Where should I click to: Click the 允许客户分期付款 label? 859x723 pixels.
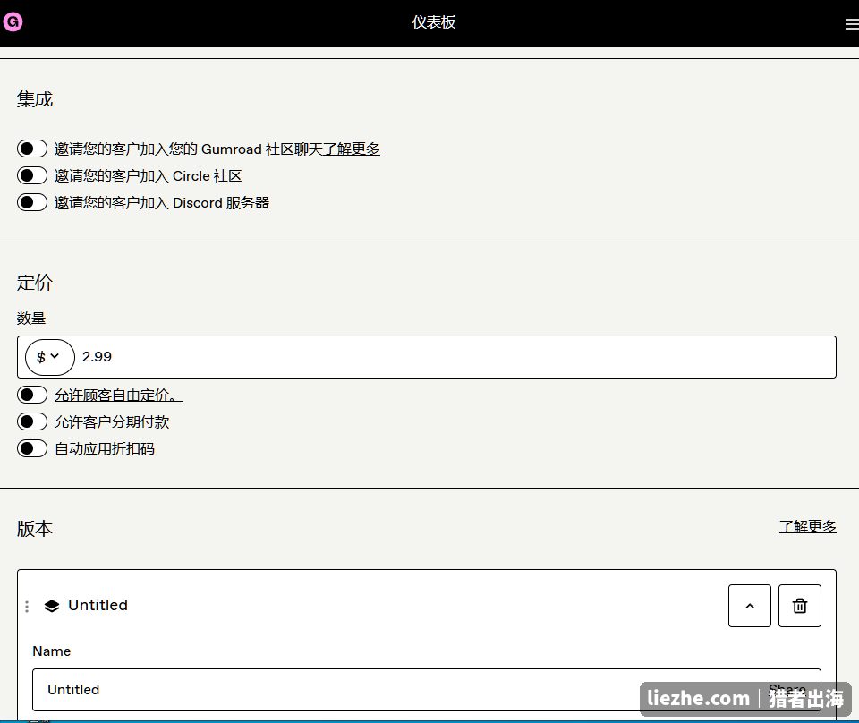click(x=112, y=421)
